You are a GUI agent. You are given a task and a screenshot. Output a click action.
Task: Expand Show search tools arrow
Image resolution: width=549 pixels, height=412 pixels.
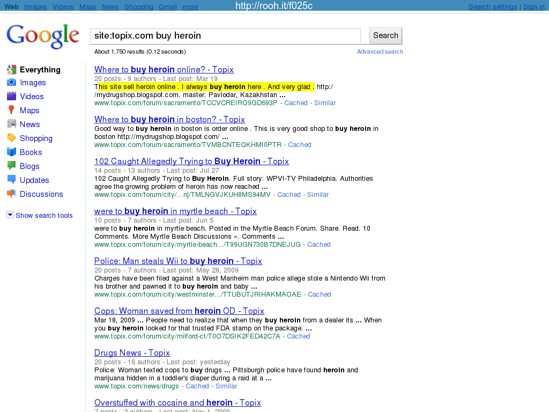pos(10,215)
